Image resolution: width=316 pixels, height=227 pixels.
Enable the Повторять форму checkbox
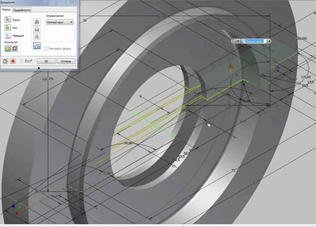pos(46,48)
